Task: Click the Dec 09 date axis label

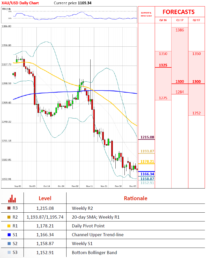Action: coord(133,186)
